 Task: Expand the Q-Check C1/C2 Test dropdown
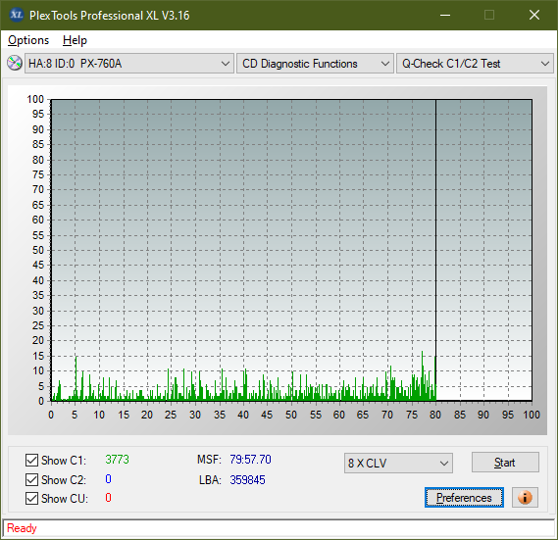[x=475, y=64]
